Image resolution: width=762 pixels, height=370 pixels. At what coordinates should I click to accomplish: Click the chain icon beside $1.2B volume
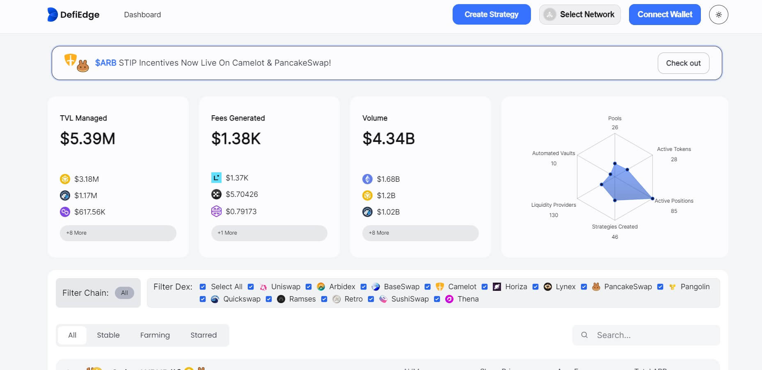367,195
